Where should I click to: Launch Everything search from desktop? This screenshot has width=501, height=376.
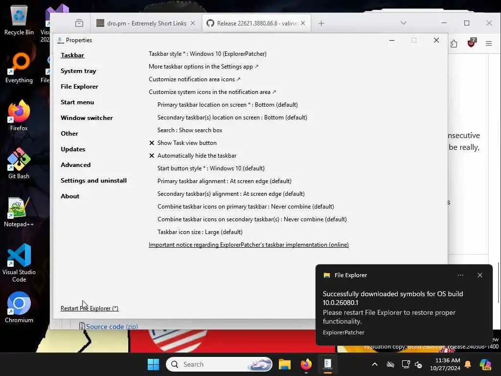click(19, 68)
